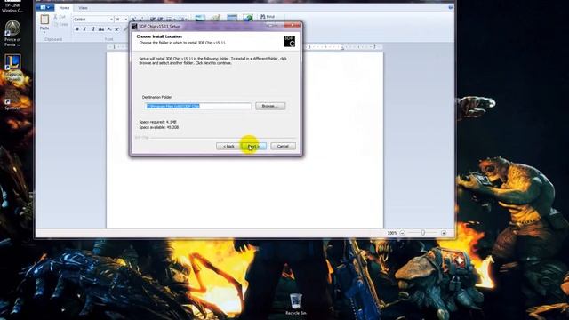
Task: Close the 3DP Chip Setup dialog
Action: (x=293, y=26)
